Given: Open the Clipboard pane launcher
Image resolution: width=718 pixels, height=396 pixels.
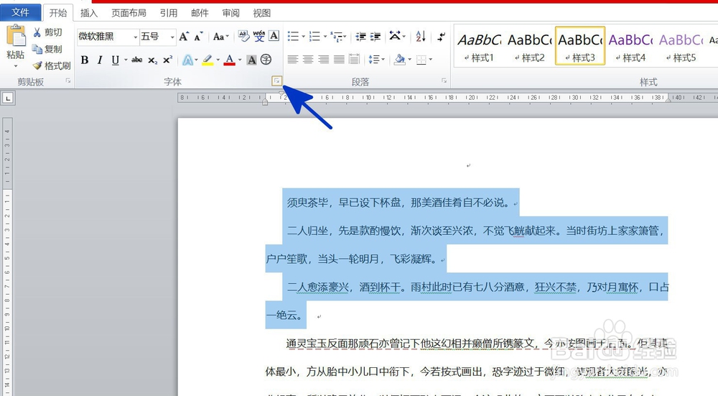Looking at the screenshot, I should pyautogui.click(x=68, y=80).
